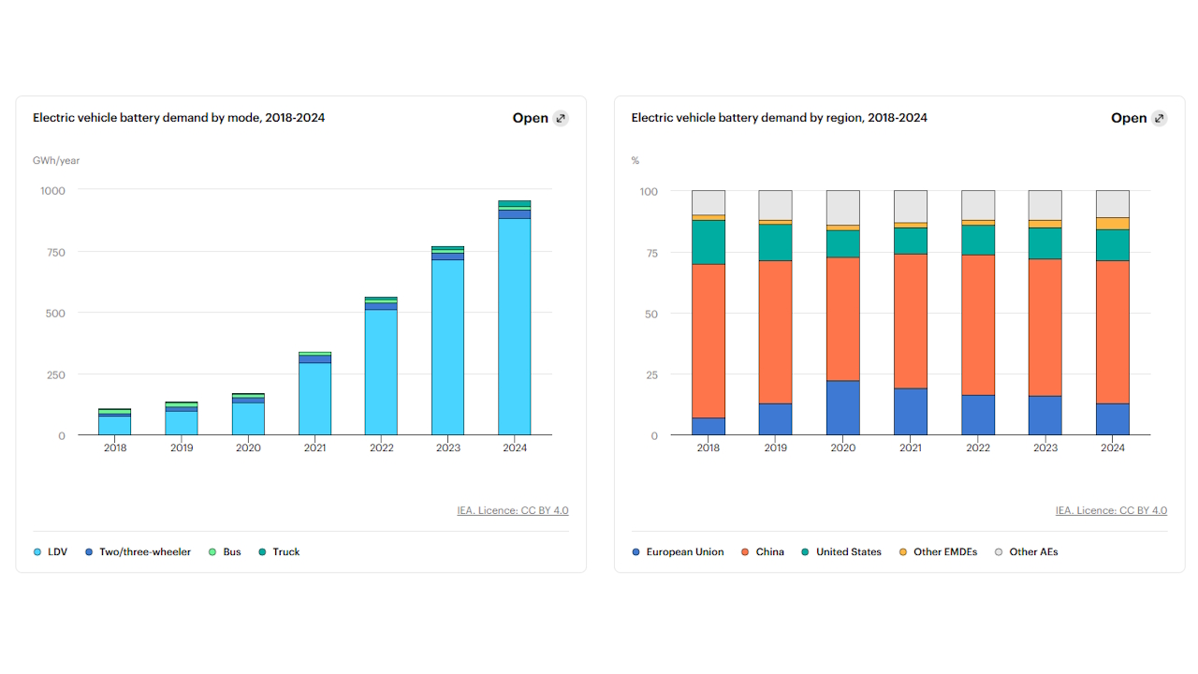
Task: Toggle United States legend entry
Action: pos(841,552)
